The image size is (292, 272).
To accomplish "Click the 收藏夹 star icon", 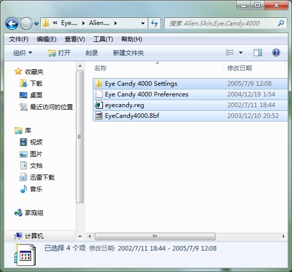I will (18, 71).
